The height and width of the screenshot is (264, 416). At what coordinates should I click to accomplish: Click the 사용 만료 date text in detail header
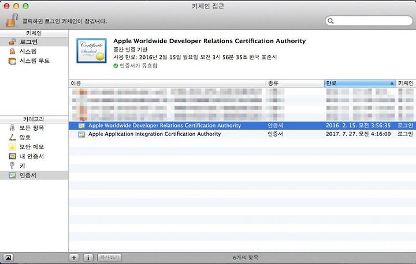pyautogui.click(x=195, y=57)
